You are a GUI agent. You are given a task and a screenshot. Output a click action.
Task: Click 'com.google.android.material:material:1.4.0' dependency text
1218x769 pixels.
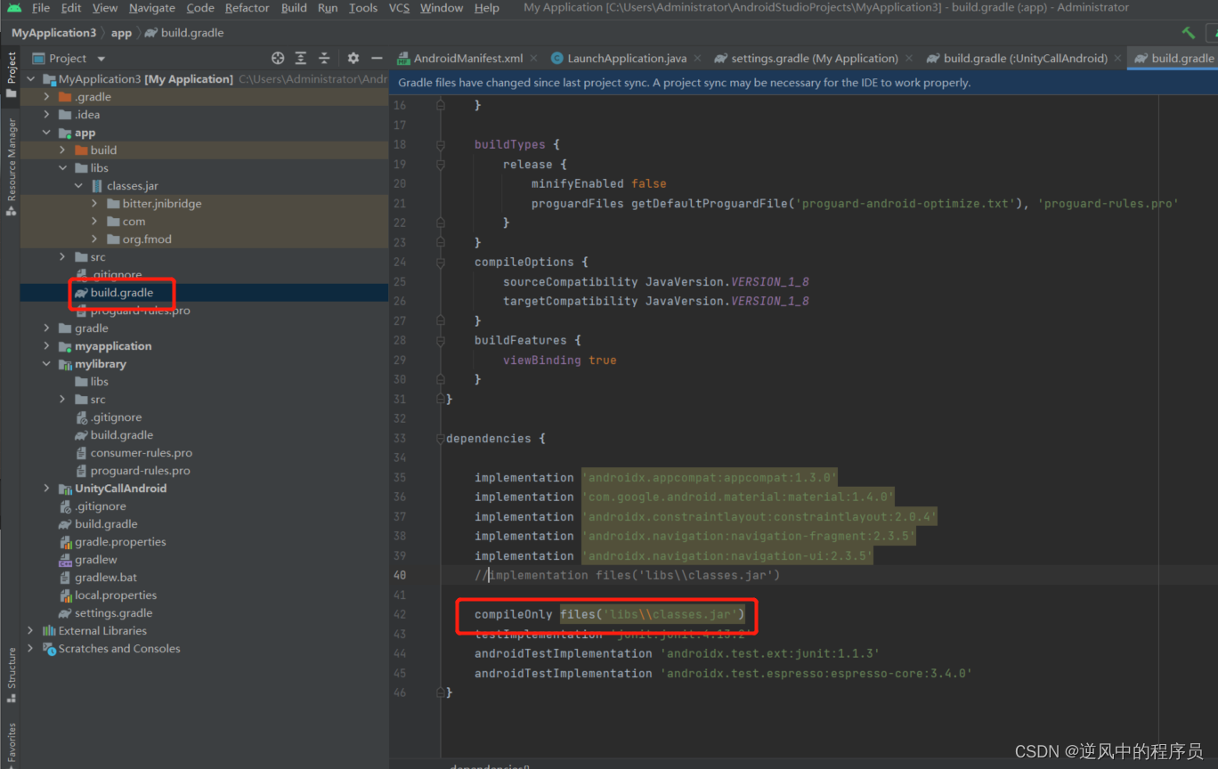(x=738, y=497)
